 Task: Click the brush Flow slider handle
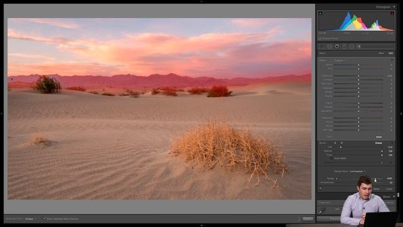pos(382,155)
